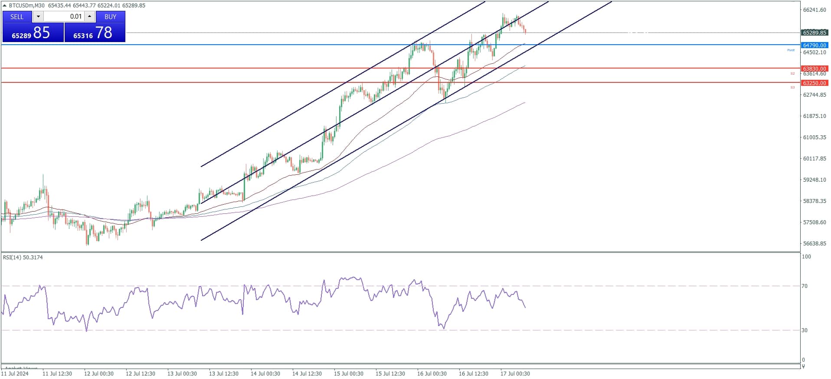Click the 57508.60 price axis value
This screenshot has width=831, height=379.
pyautogui.click(x=815, y=222)
